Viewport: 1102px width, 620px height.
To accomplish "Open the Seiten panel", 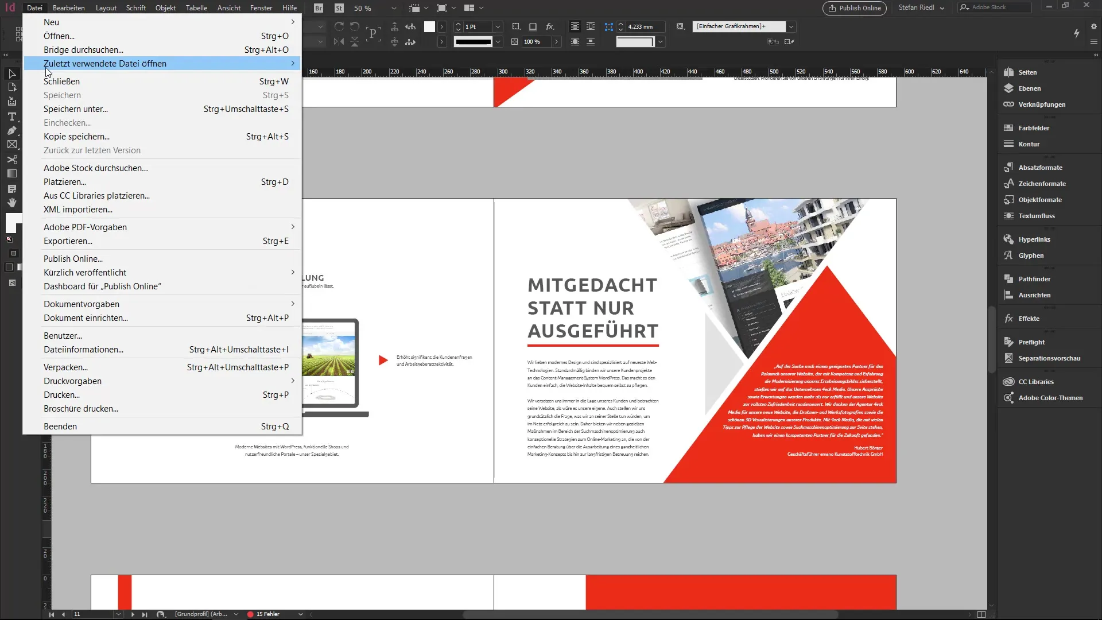I will point(1027,72).
